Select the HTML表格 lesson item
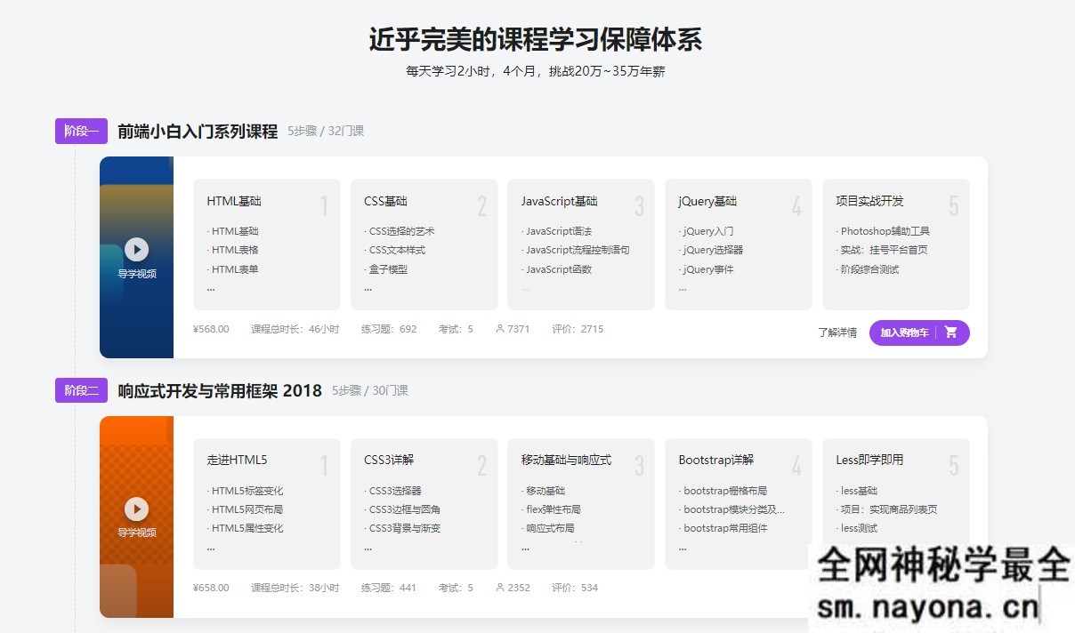 235,250
